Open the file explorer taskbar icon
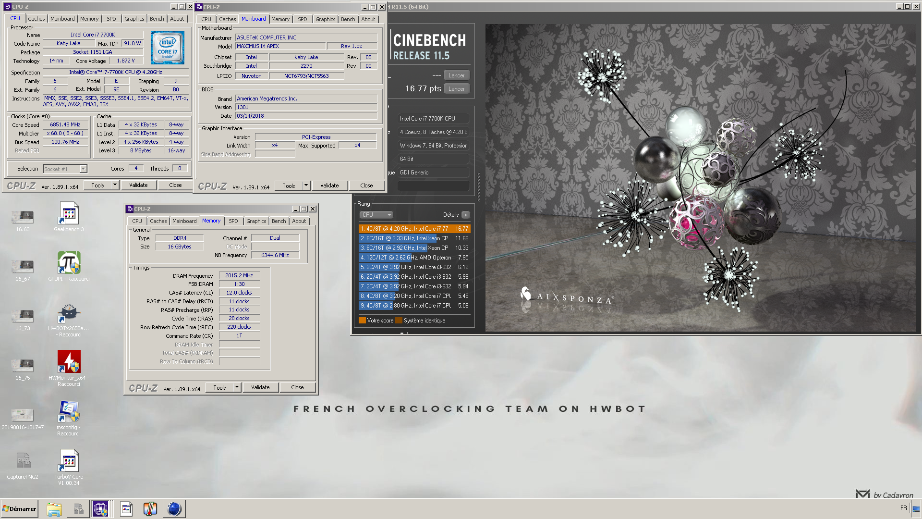922x519 pixels. coord(54,508)
